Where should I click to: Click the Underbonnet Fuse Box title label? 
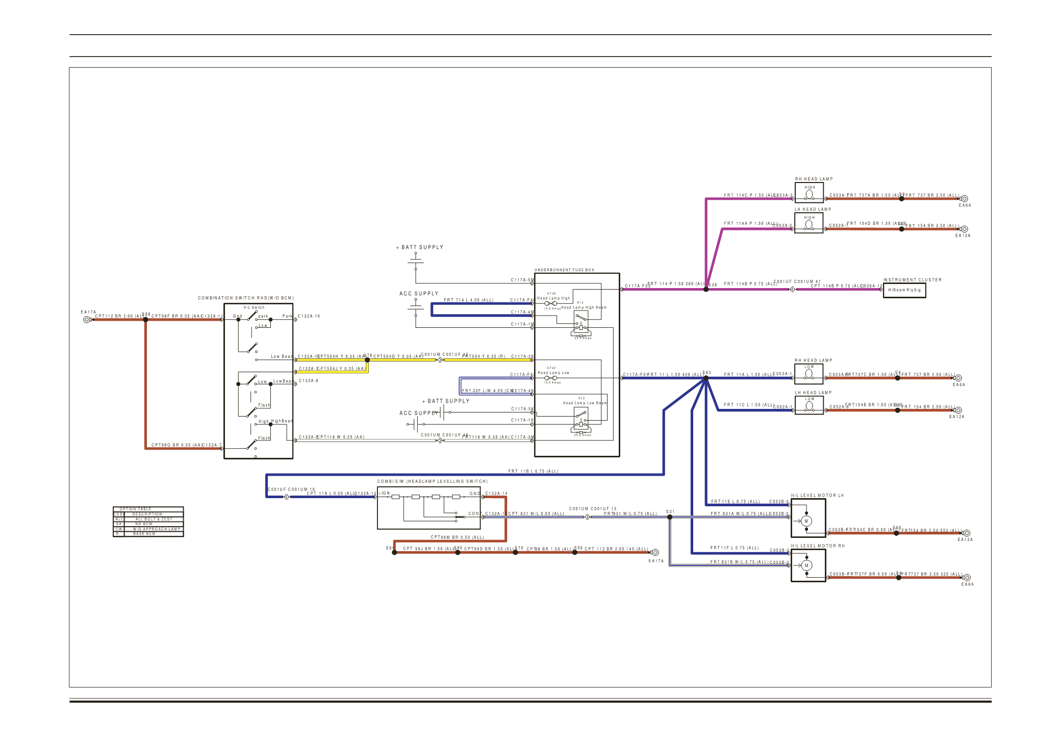tap(564, 270)
